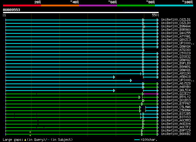Viewport: 196px width, 142px height.
Task: Select hit UniRef100_A4RVB0
Action: (176, 87)
